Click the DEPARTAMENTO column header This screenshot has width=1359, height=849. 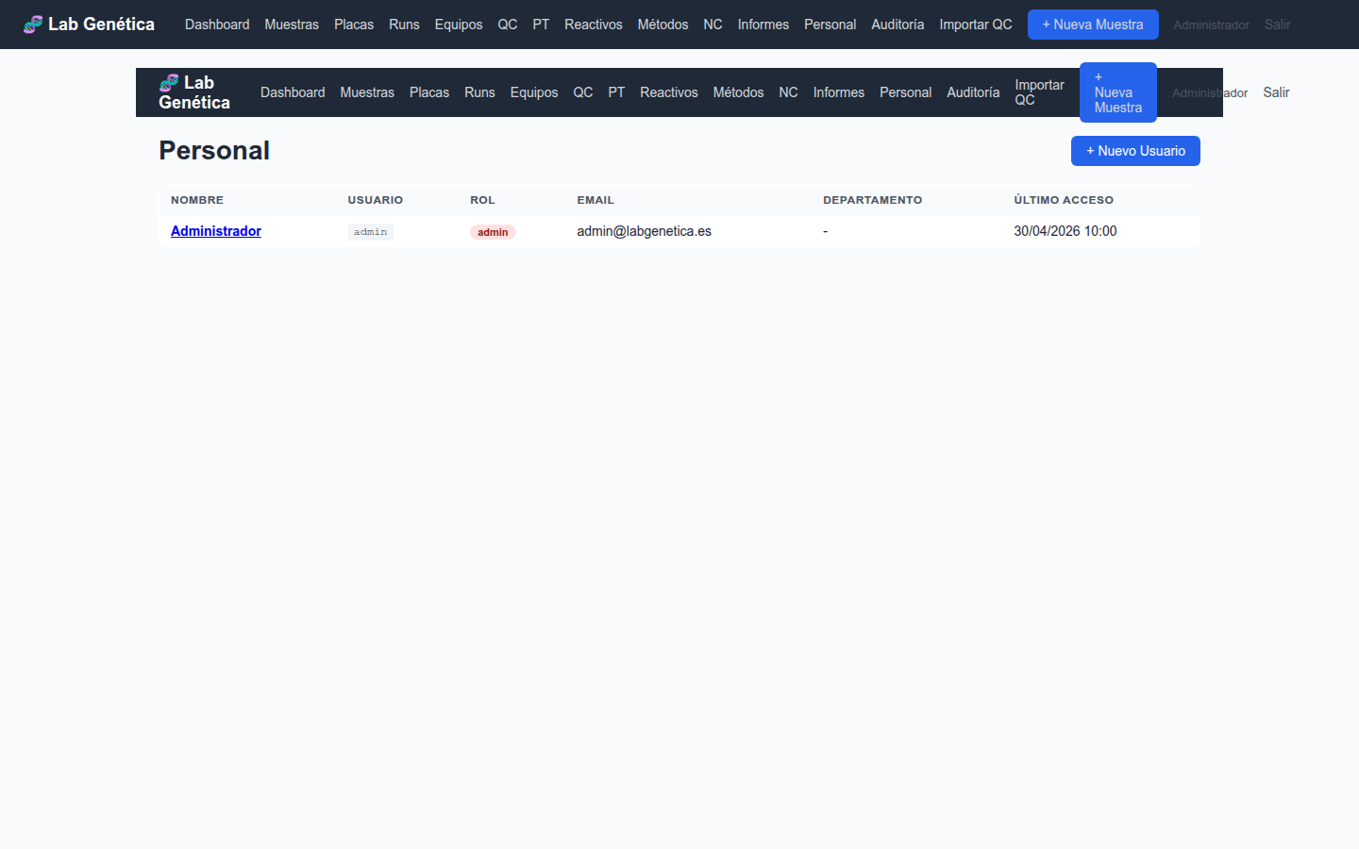coord(873,200)
